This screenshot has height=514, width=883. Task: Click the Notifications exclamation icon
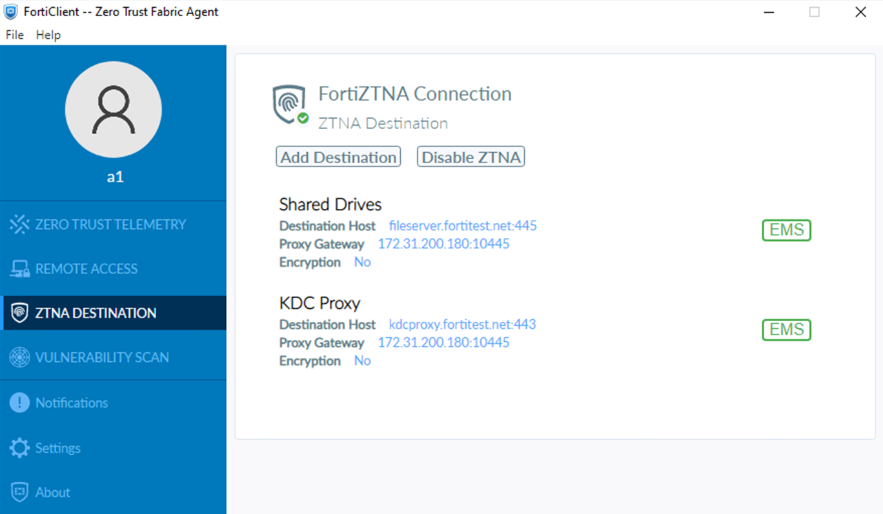20,402
